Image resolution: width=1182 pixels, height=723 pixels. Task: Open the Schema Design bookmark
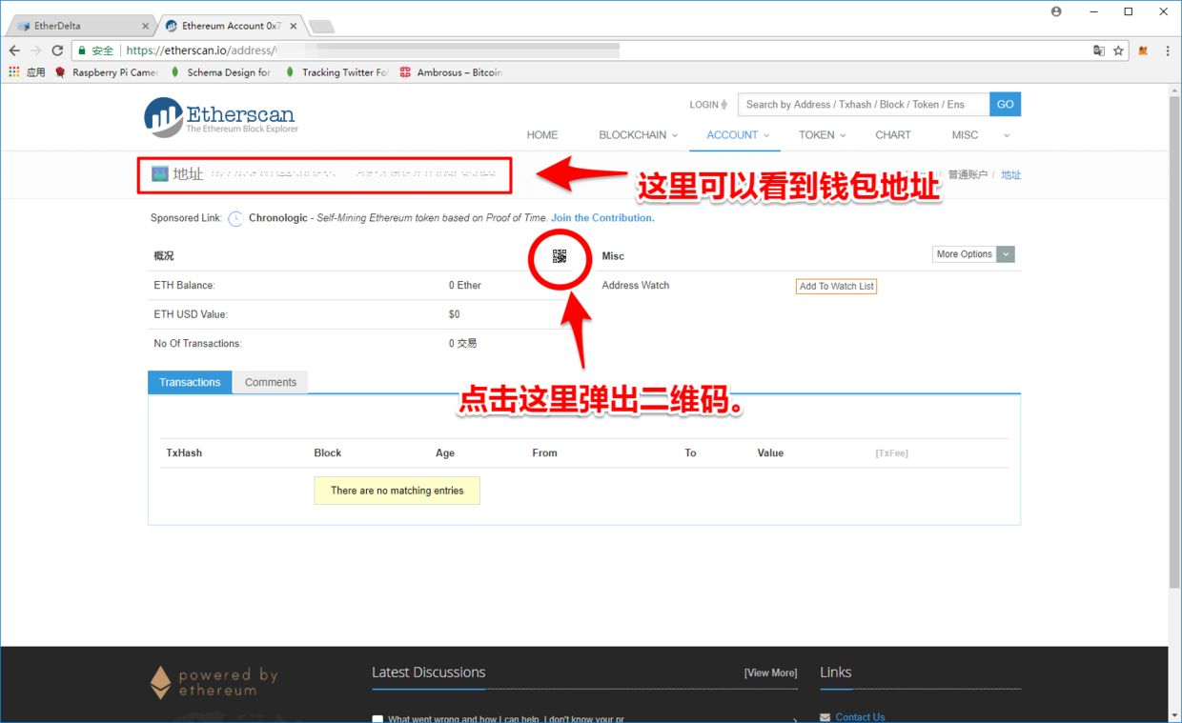(220, 72)
